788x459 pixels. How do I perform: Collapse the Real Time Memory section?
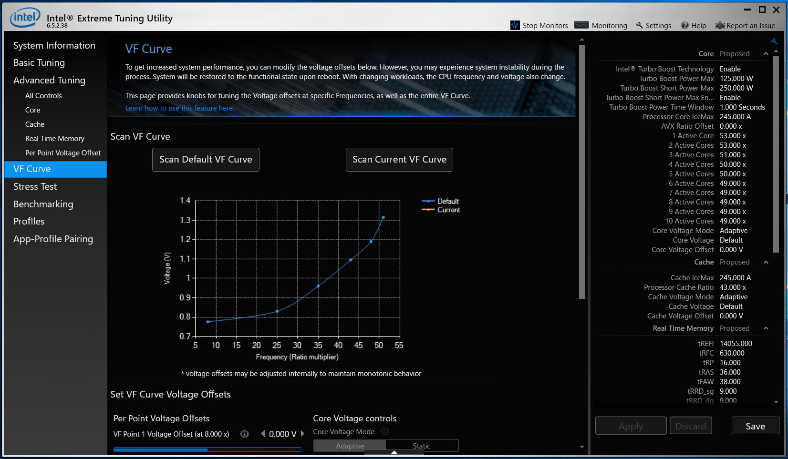pos(766,328)
